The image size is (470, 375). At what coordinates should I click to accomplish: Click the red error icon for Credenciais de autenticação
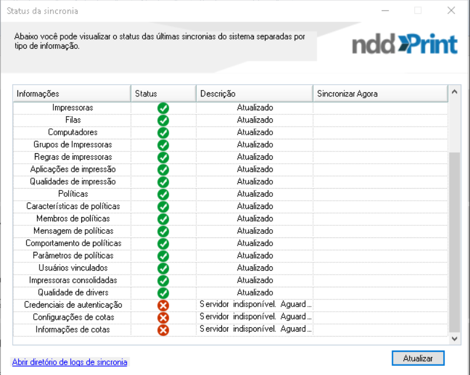[163, 305]
